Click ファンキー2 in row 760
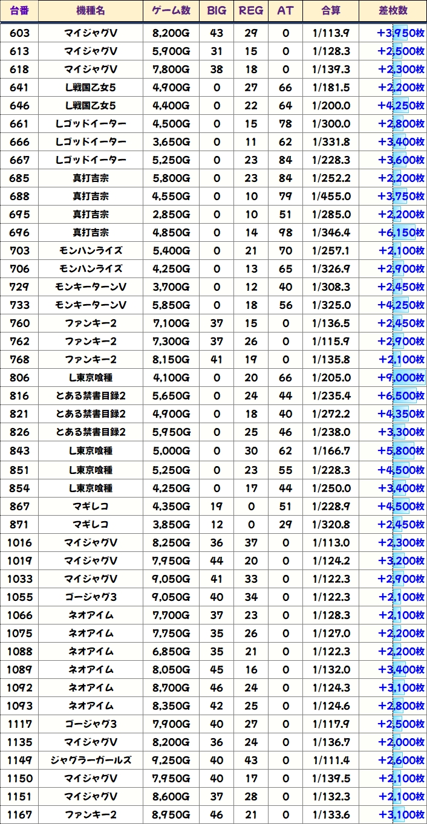This screenshot has height=824, width=427. pos(91,323)
